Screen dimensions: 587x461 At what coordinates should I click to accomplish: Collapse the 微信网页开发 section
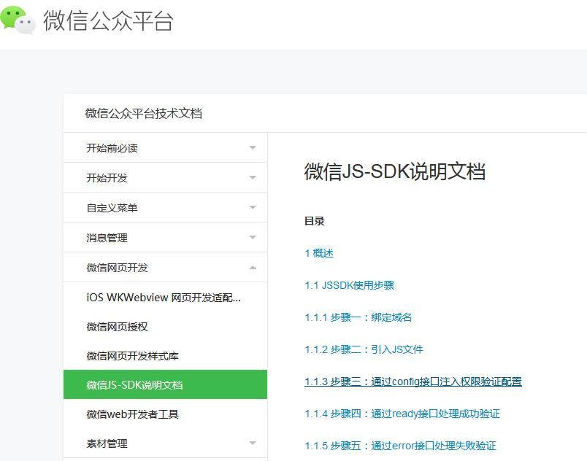coord(165,266)
